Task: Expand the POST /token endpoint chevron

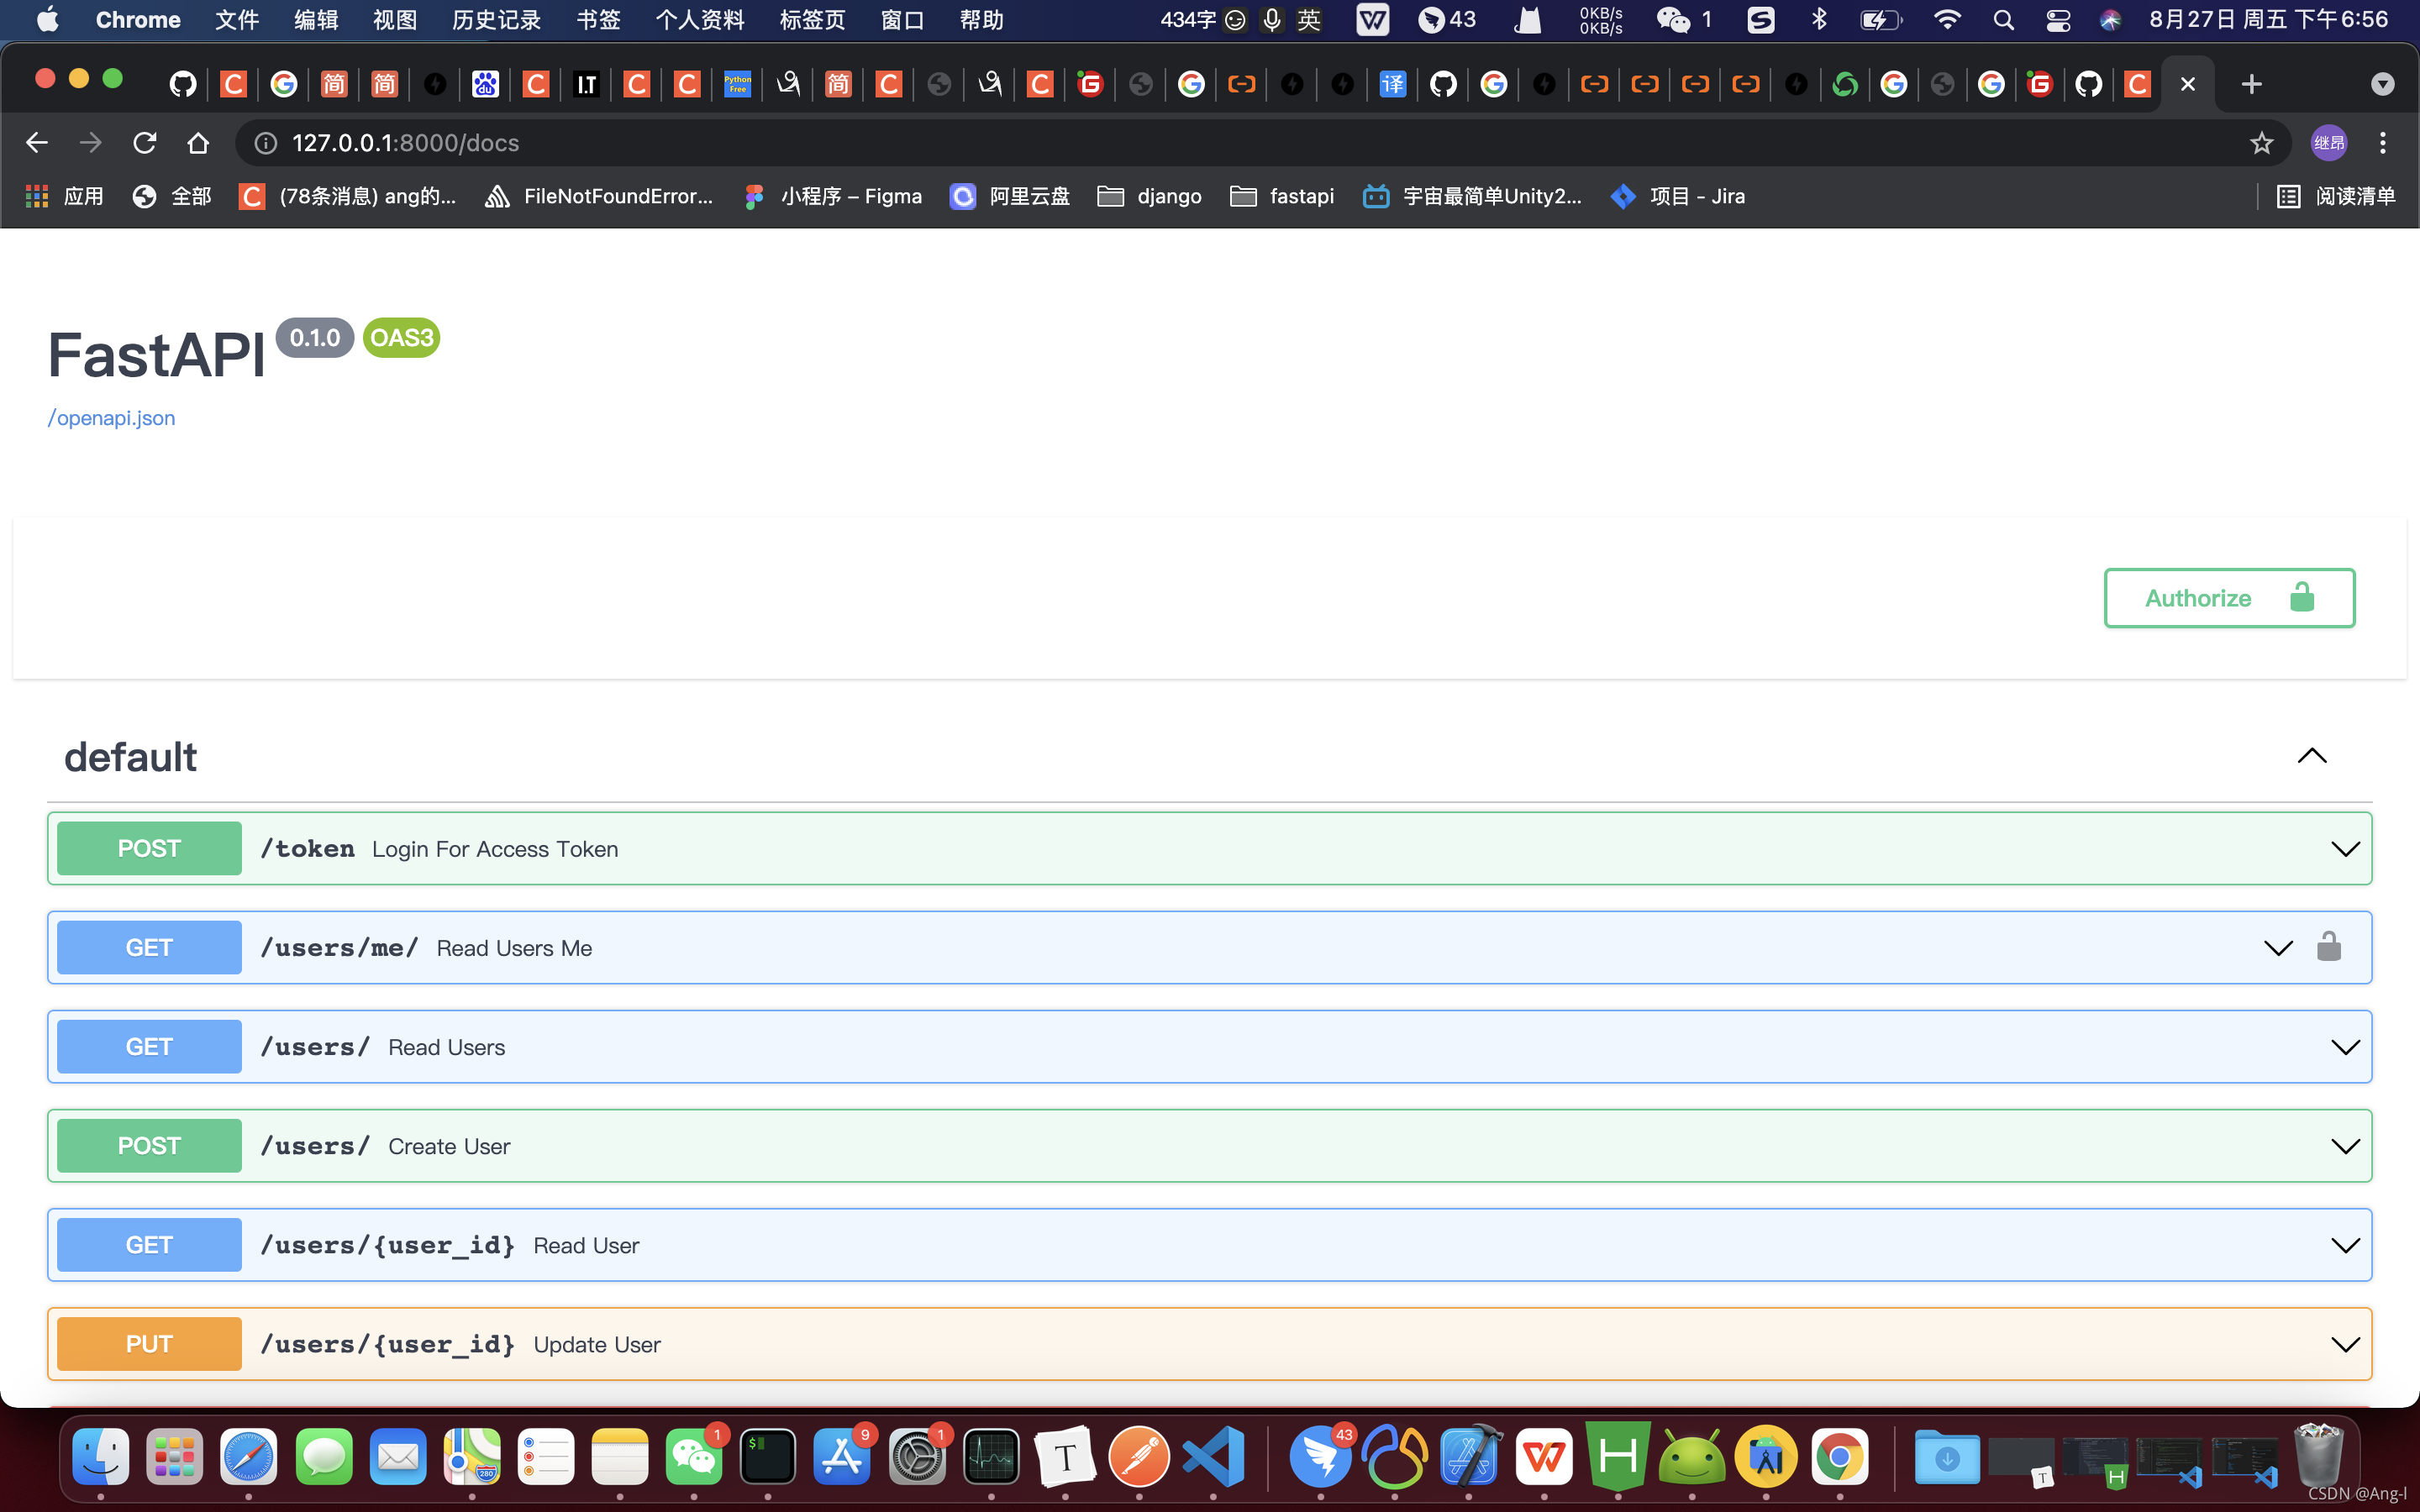Action: (x=2345, y=849)
